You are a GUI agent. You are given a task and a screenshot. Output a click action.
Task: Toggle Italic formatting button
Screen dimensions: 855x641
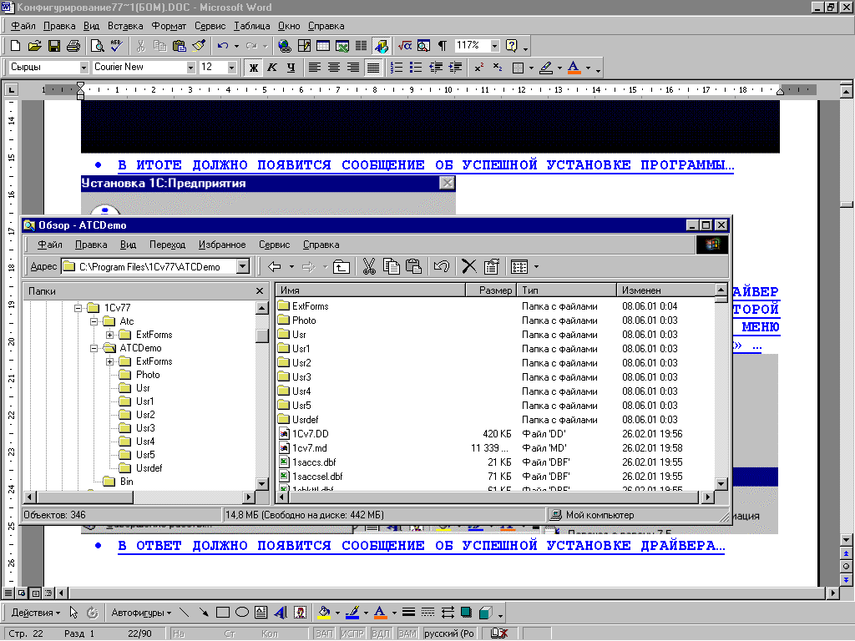coord(272,68)
